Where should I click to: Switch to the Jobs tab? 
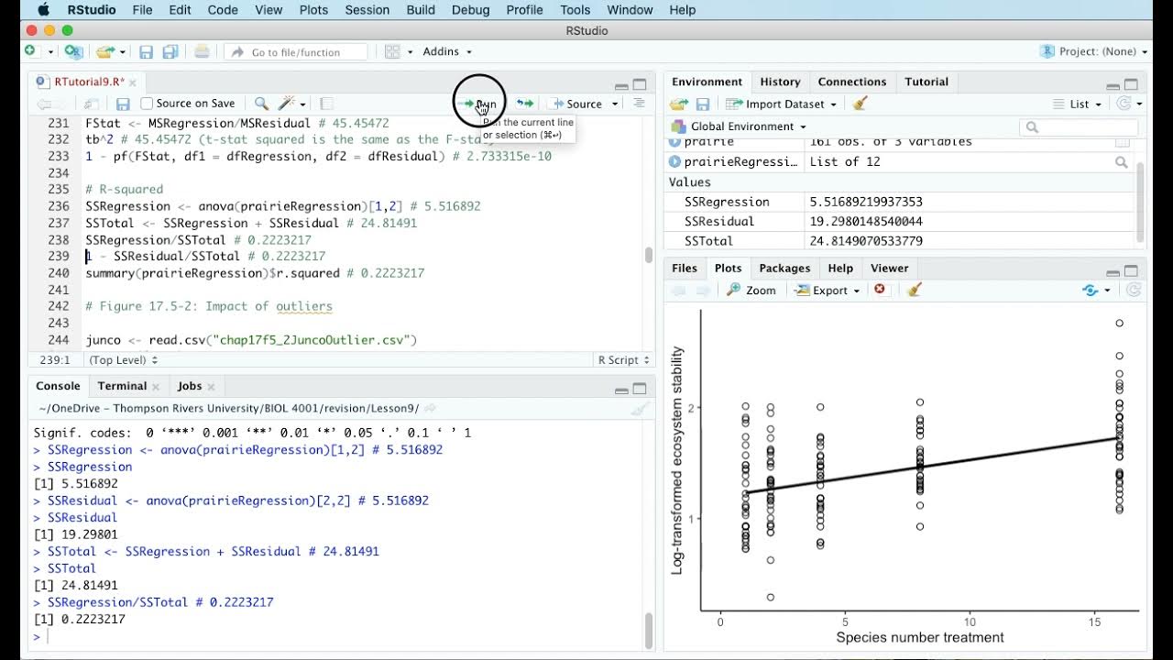coord(190,387)
